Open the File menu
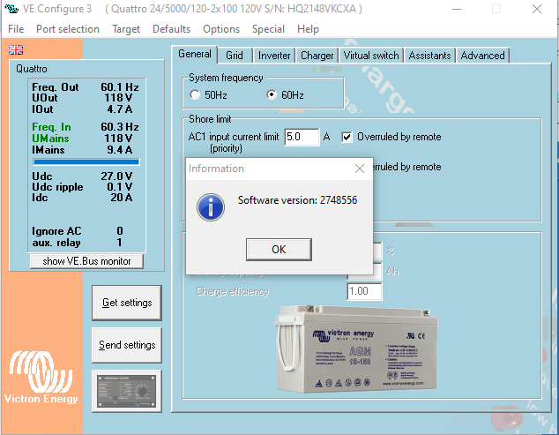 [x=16, y=29]
